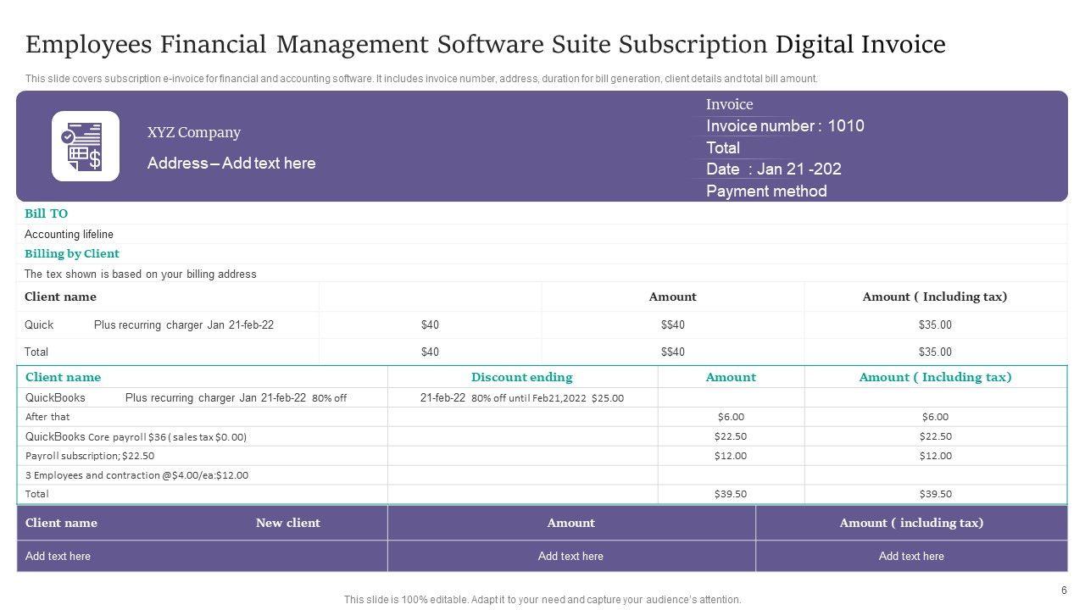Select the slide title about Digital Invoice
Screen dimensions: 1085x610
pos(485,44)
